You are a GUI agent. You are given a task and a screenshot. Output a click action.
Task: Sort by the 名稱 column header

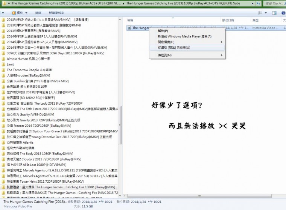[x=130, y=20]
